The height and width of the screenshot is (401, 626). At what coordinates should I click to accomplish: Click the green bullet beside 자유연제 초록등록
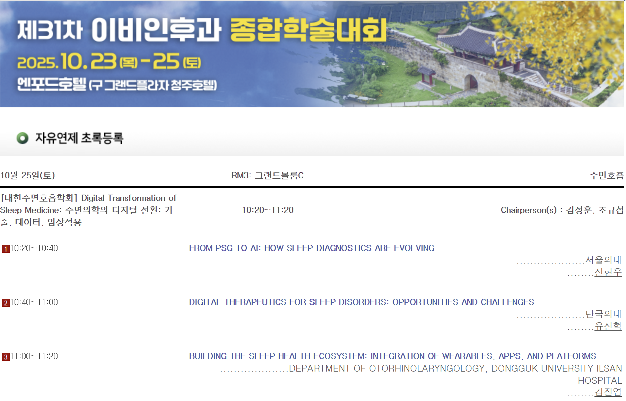(23, 139)
